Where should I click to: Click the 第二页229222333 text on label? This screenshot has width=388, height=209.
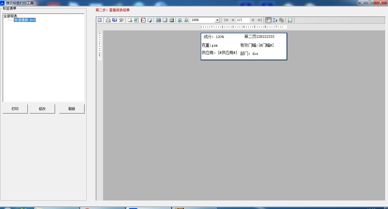(x=259, y=36)
